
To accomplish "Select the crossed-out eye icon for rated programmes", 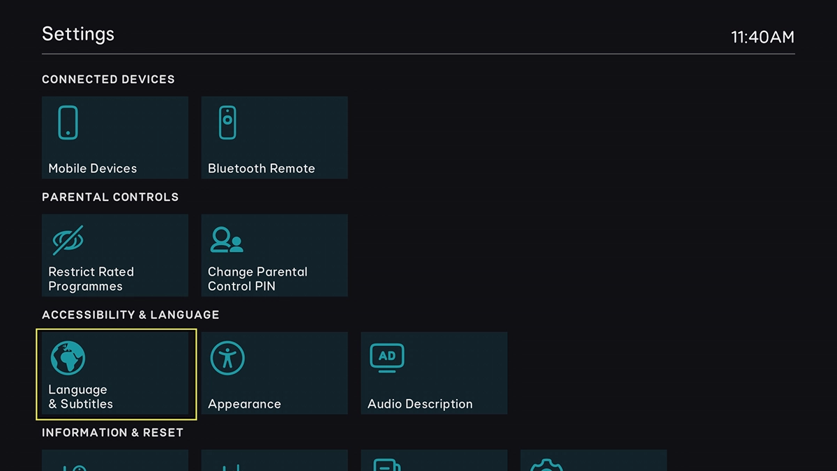I will tap(68, 241).
